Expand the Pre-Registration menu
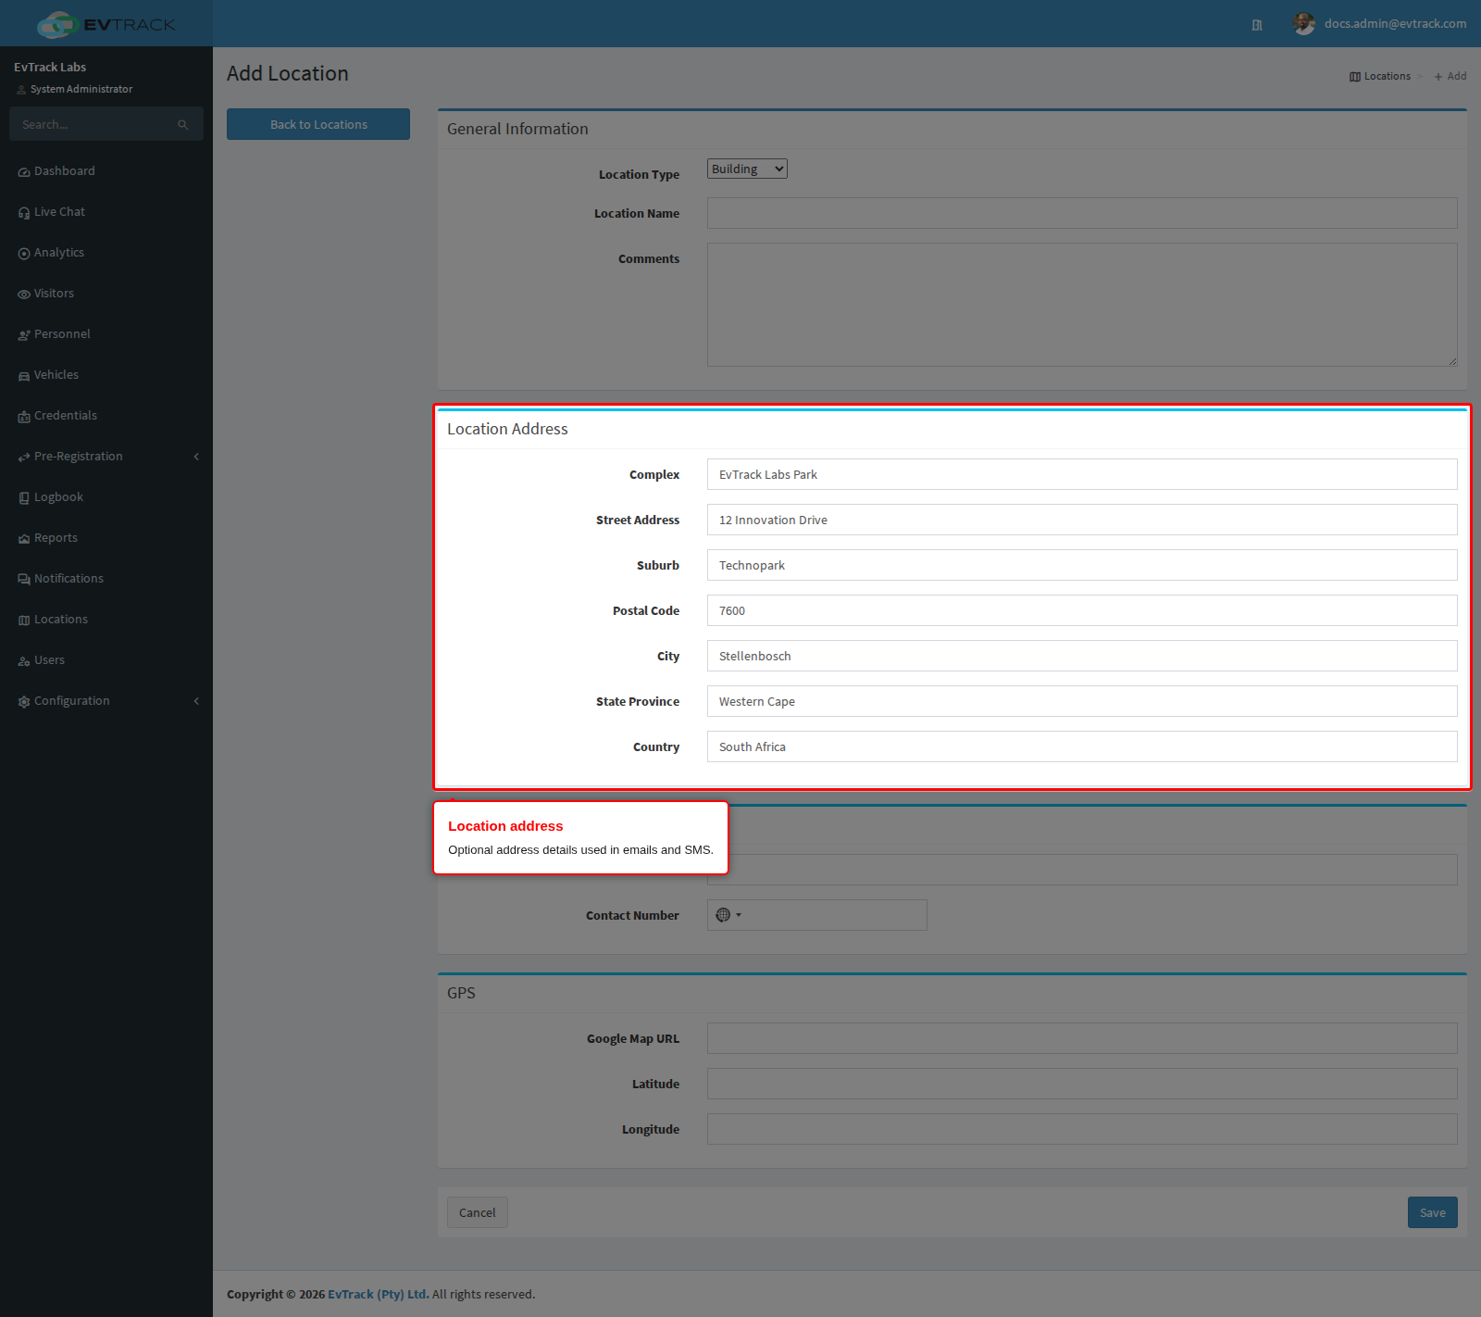Viewport: 1481px width, 1317px height. pos(106,457)
